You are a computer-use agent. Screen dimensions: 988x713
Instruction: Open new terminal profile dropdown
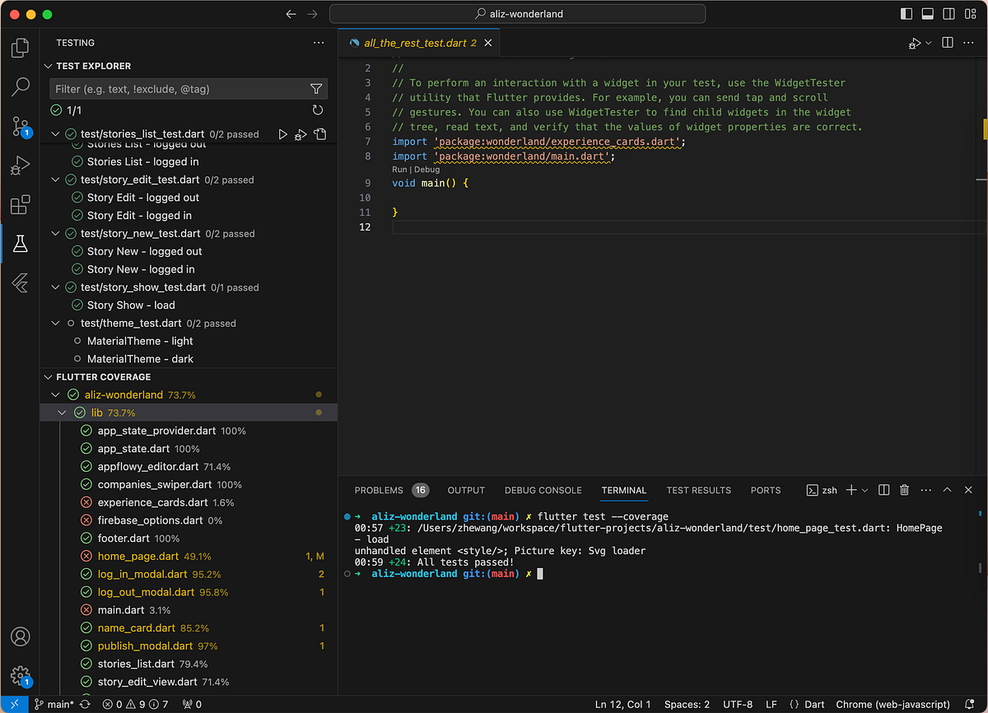click(x=864, y=490)
